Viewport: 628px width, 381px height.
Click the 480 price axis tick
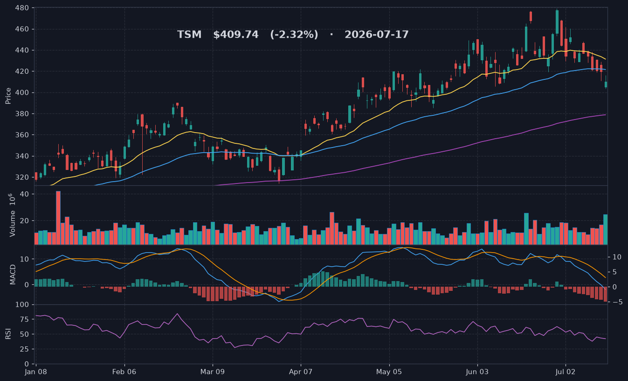(x=22, y=8)
